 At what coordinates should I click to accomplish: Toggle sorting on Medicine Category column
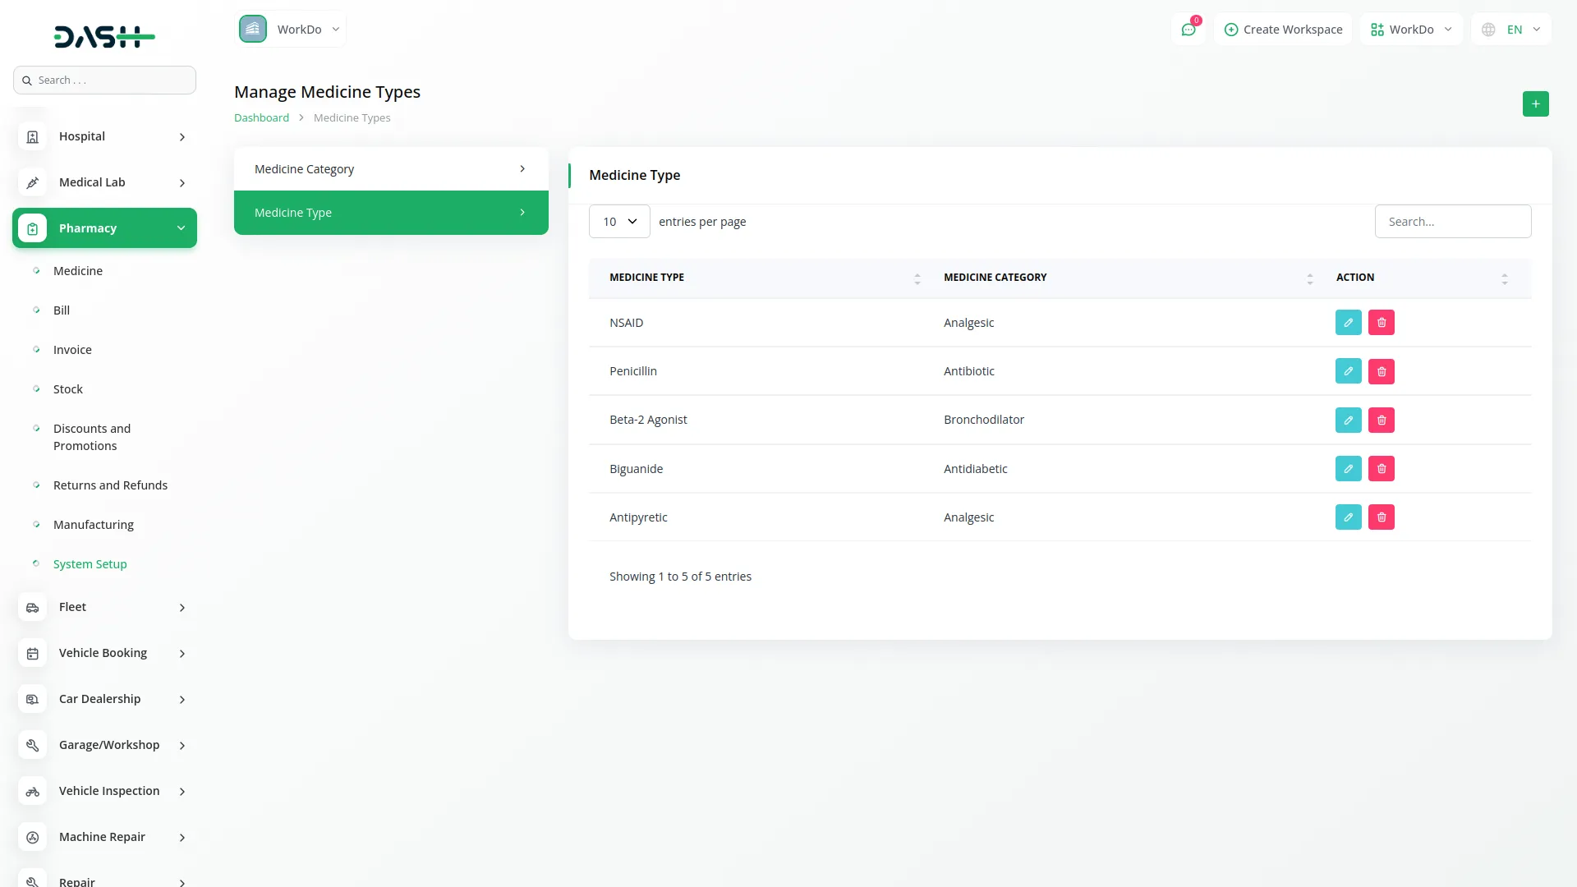click(x=1310, y=278)
